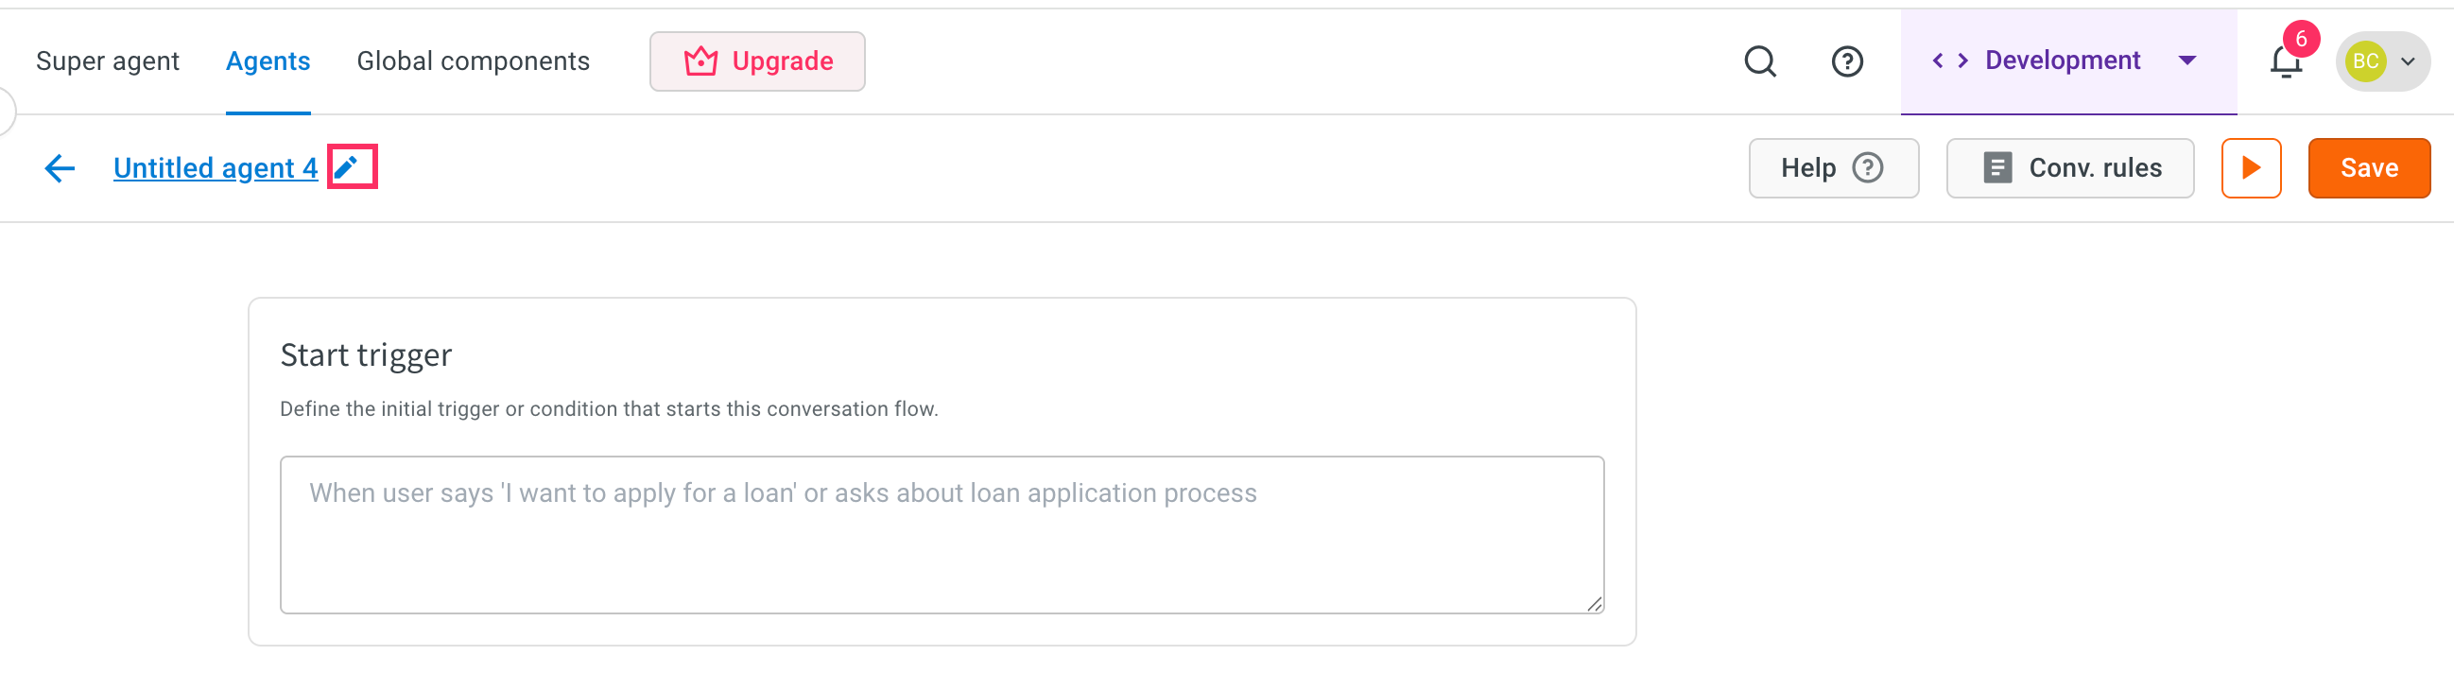Switch to the Super agent tab
The width and height of the screenshot is (2454, 673).
pyautogui.click(x=108, y=60)
